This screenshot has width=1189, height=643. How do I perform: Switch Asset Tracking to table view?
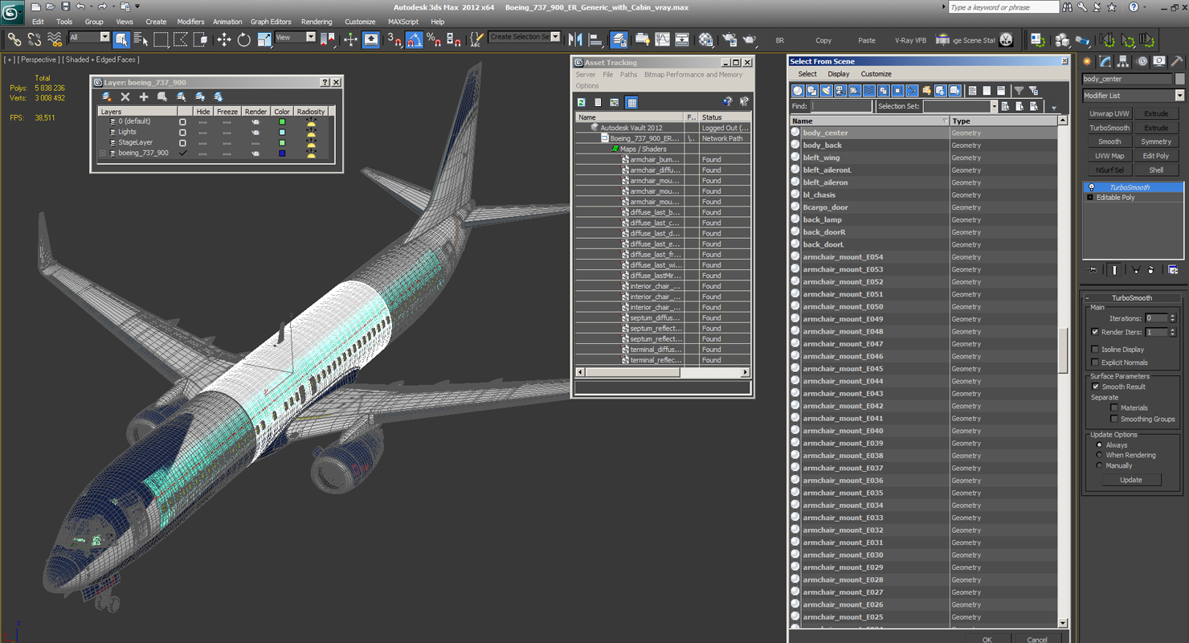pyautogui.click(x=631, y=102)
